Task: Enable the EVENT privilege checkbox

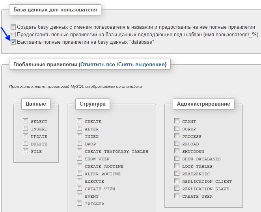Action: click(x=79, y=196)
